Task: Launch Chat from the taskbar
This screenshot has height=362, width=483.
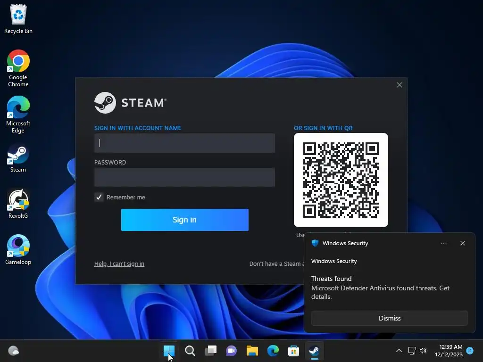Action: click(x=231, y=351)
